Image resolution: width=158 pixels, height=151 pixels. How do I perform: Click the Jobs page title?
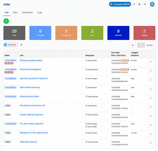pyautogui.click(x=7, y=4)
